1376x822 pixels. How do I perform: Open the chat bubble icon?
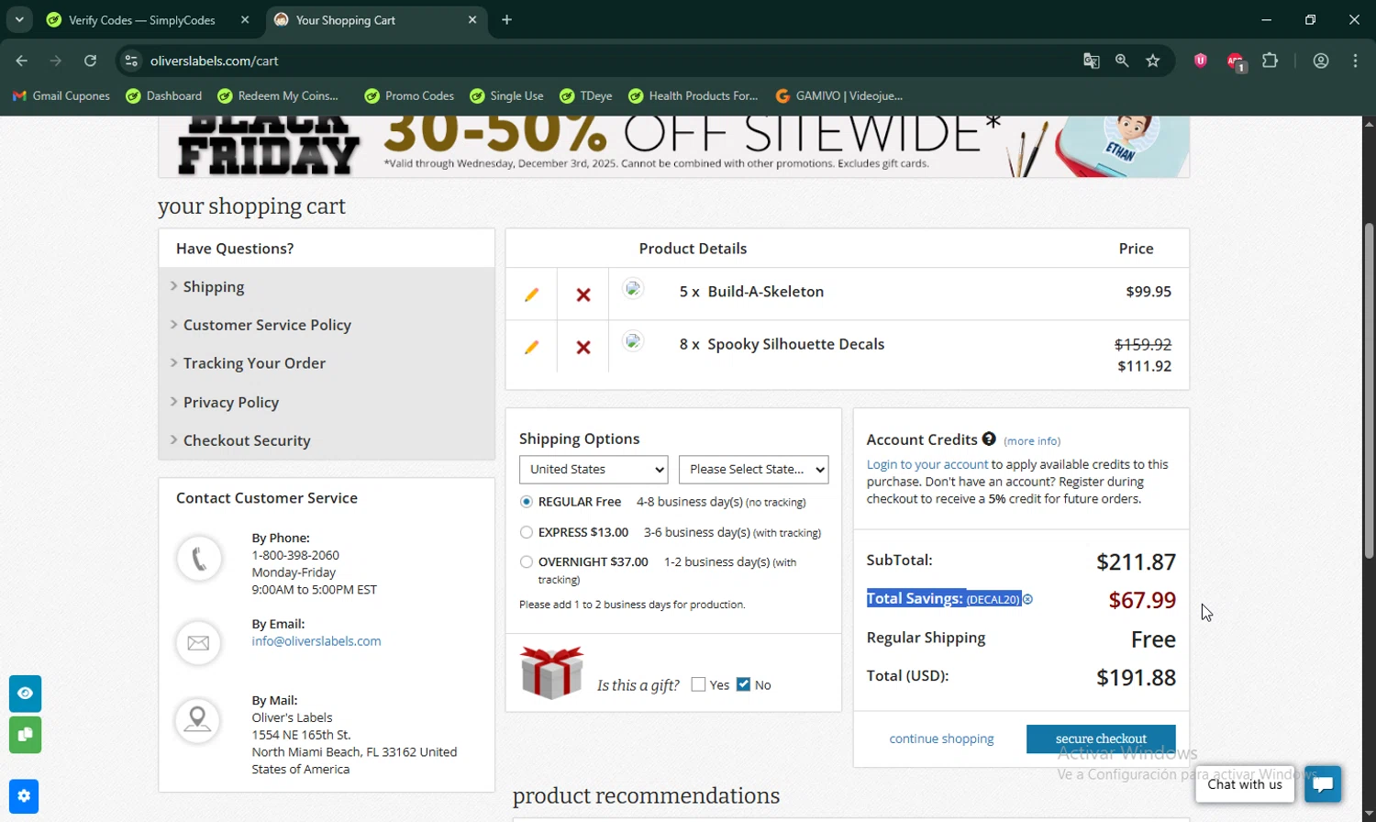click(1323, 783)
